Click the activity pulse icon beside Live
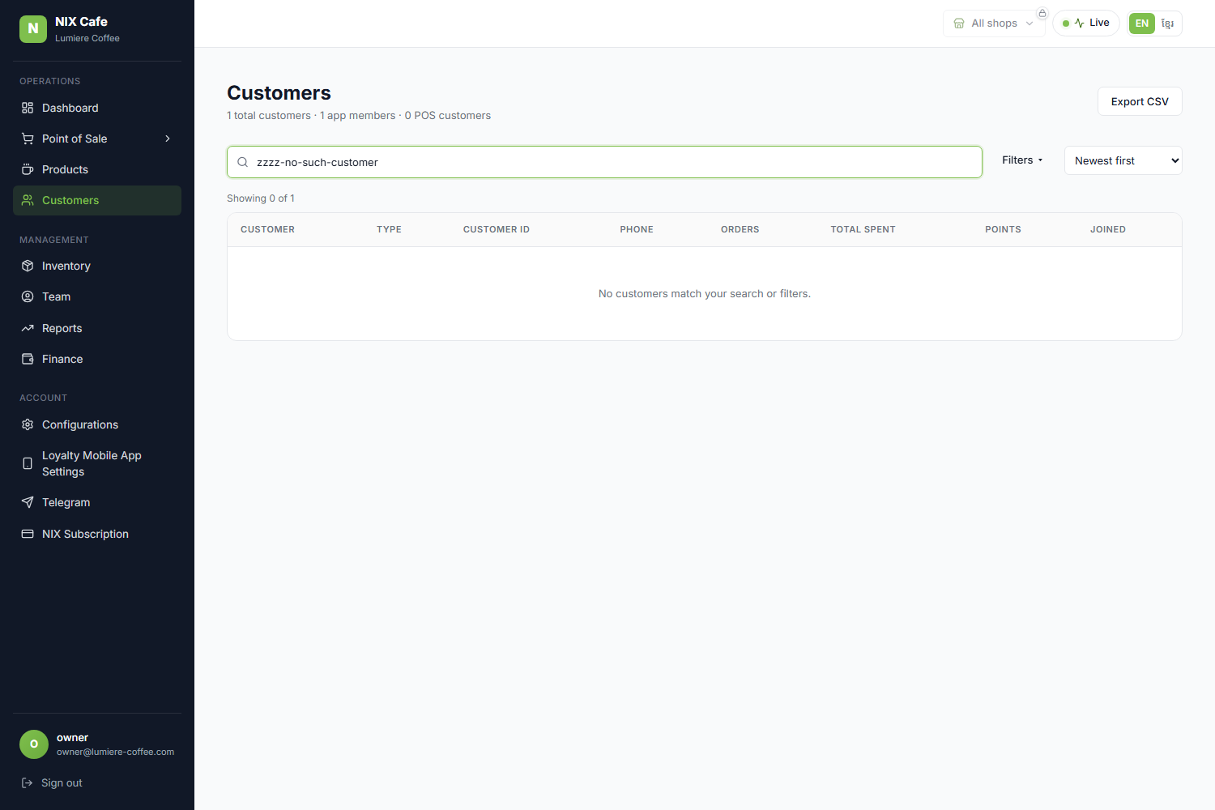1215x810 pixels. [x=1079, y=23]
